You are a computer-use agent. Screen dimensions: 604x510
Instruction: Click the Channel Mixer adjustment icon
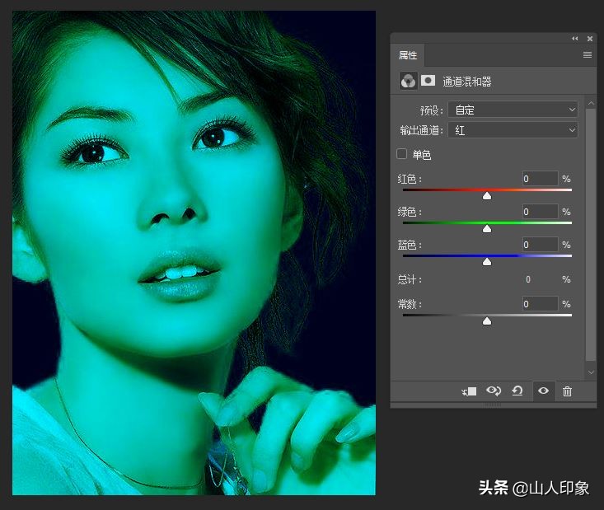[408, 81]
